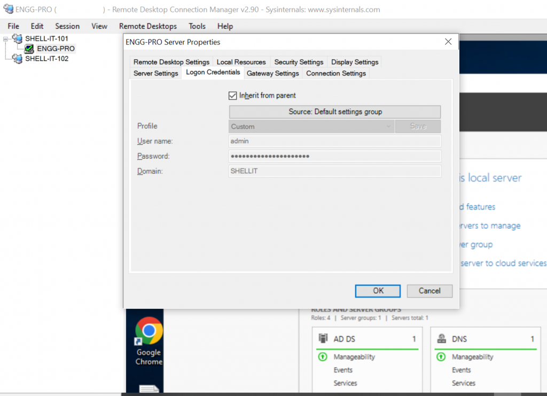Click OK in Server Properties dialog
The width and height of the screenshot is (547, 396).
(x=378, y=291)
